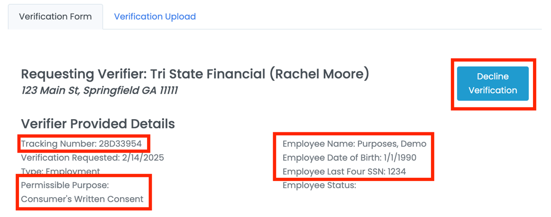The image size is (551, 217).
Task: Click the Permissible Purpose label
Action: click(65, 185)
